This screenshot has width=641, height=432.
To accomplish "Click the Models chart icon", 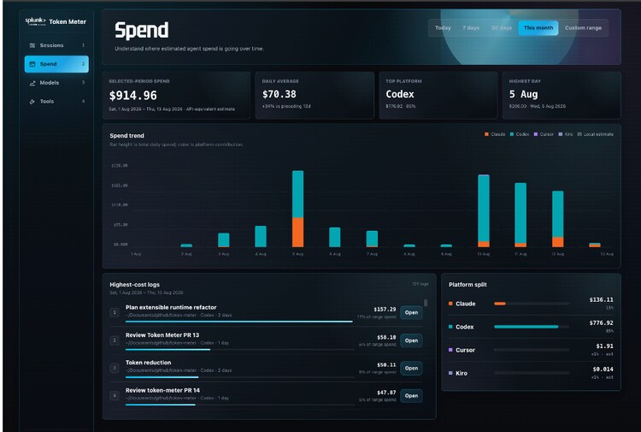I will (32, 83).
